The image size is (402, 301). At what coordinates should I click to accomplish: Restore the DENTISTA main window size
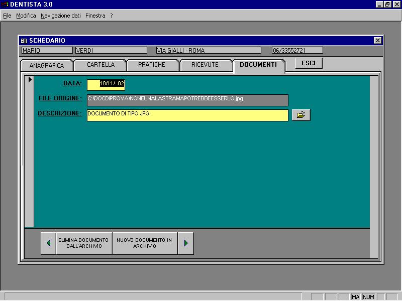[x=387, y=4]
